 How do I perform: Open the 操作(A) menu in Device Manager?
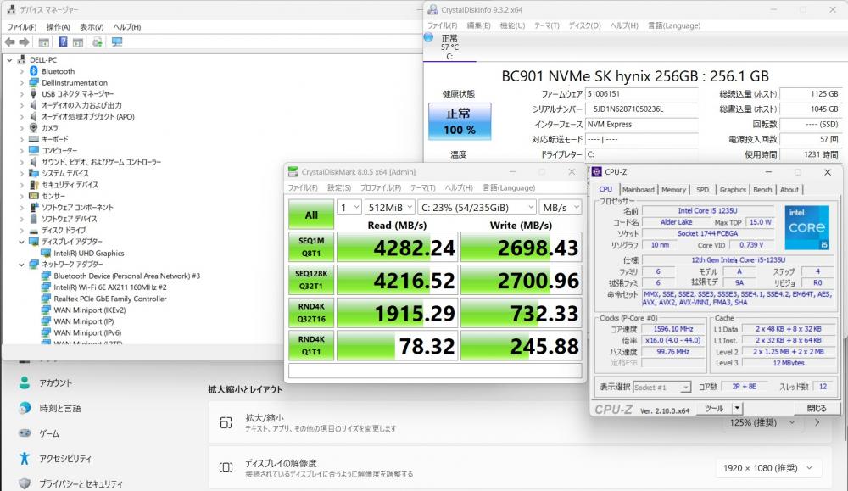click(58, 27)
